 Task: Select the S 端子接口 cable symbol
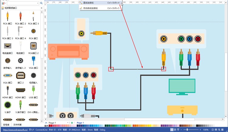(20, 105)
